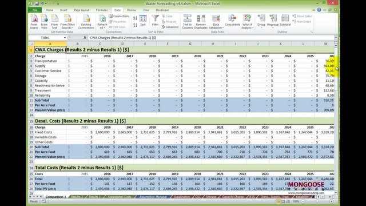This screenshot has width=366, height=206.
Task: Click the Name Box showing Title1
Action: [46, 38]
